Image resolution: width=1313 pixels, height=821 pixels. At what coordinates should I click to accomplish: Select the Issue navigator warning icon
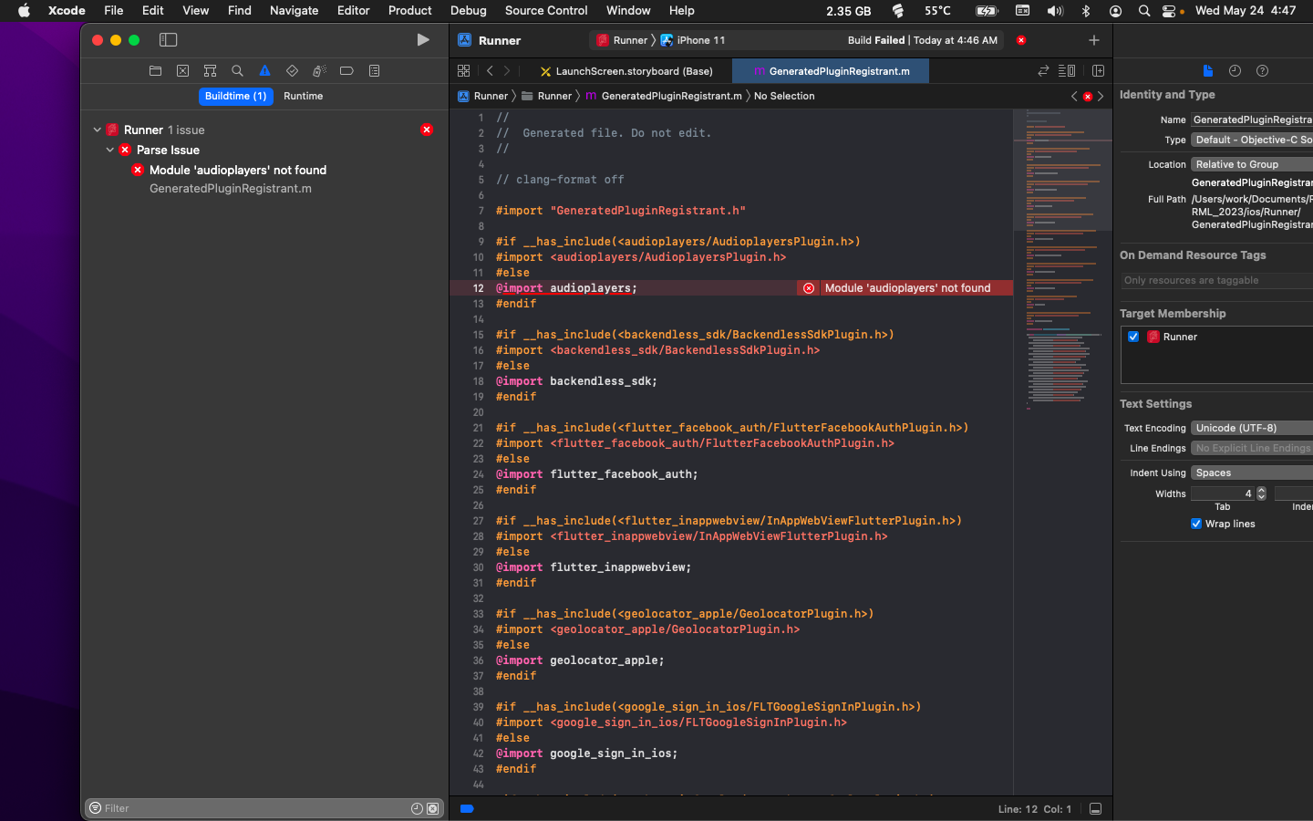pos(264,71)
